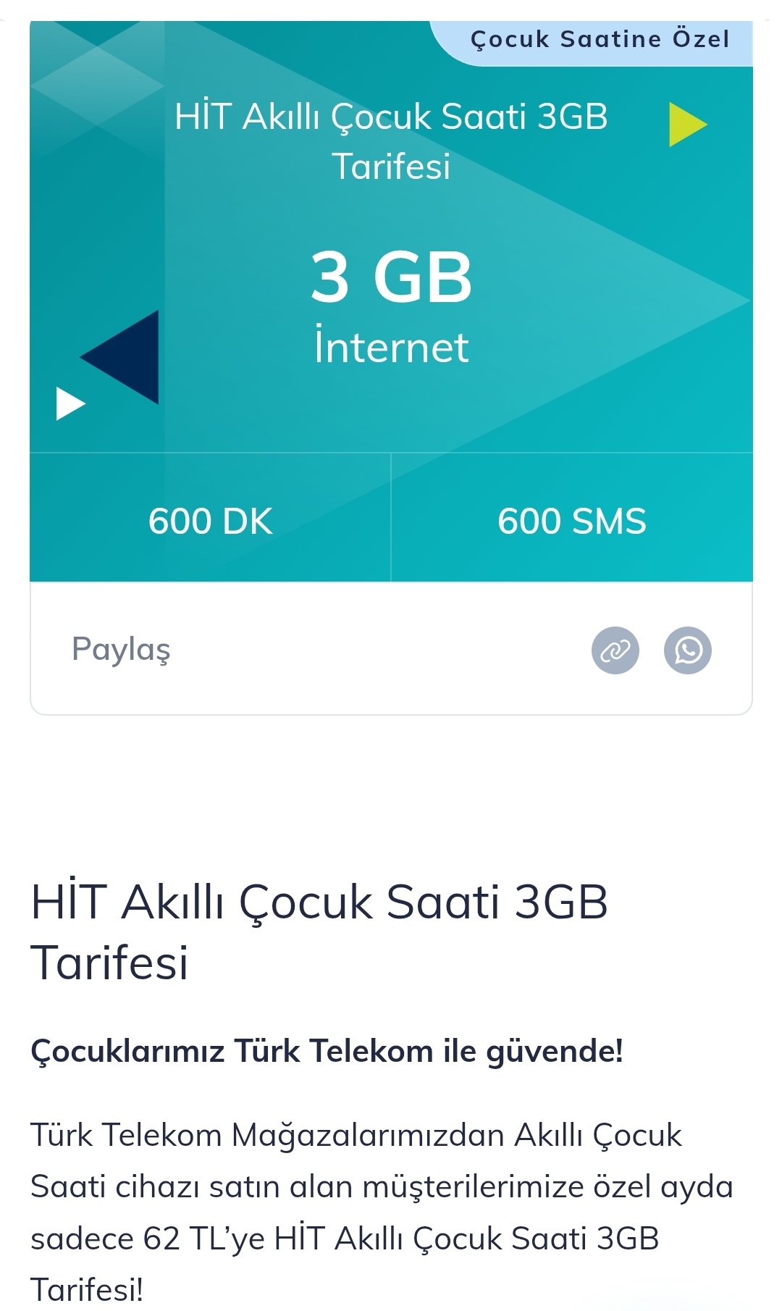The height and width of the screenshot is (1311, 782).
Task: Select the 600 DK minutes cell
Action: point(210,521)
